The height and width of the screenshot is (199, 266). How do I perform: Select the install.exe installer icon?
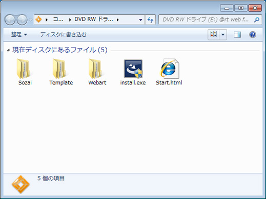133,69
